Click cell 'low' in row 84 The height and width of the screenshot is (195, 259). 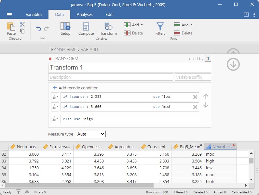tap(220, 168)
